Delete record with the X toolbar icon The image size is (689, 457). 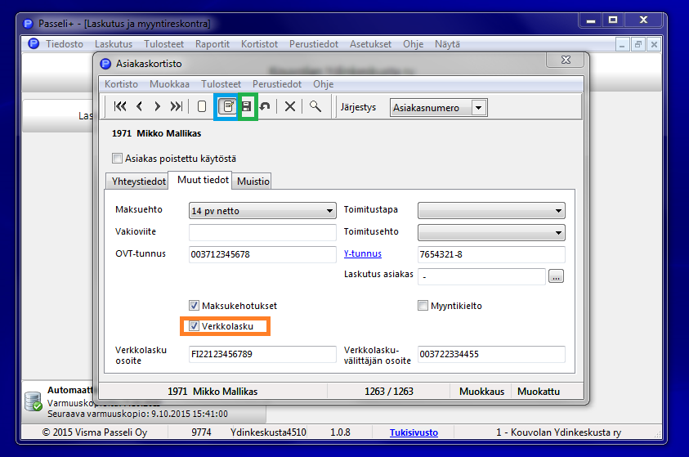[x=290, y=106]
